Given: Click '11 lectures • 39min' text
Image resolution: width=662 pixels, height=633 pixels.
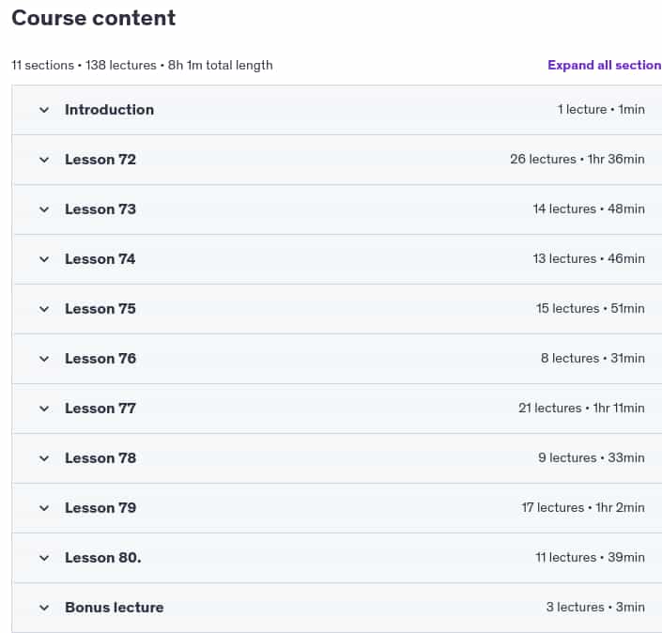Looking at the screenshot, I should coord(591,557).
